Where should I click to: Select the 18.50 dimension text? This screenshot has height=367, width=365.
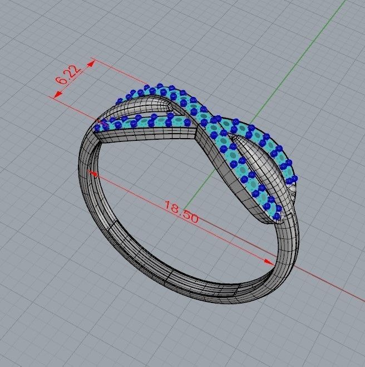point(182,212)
